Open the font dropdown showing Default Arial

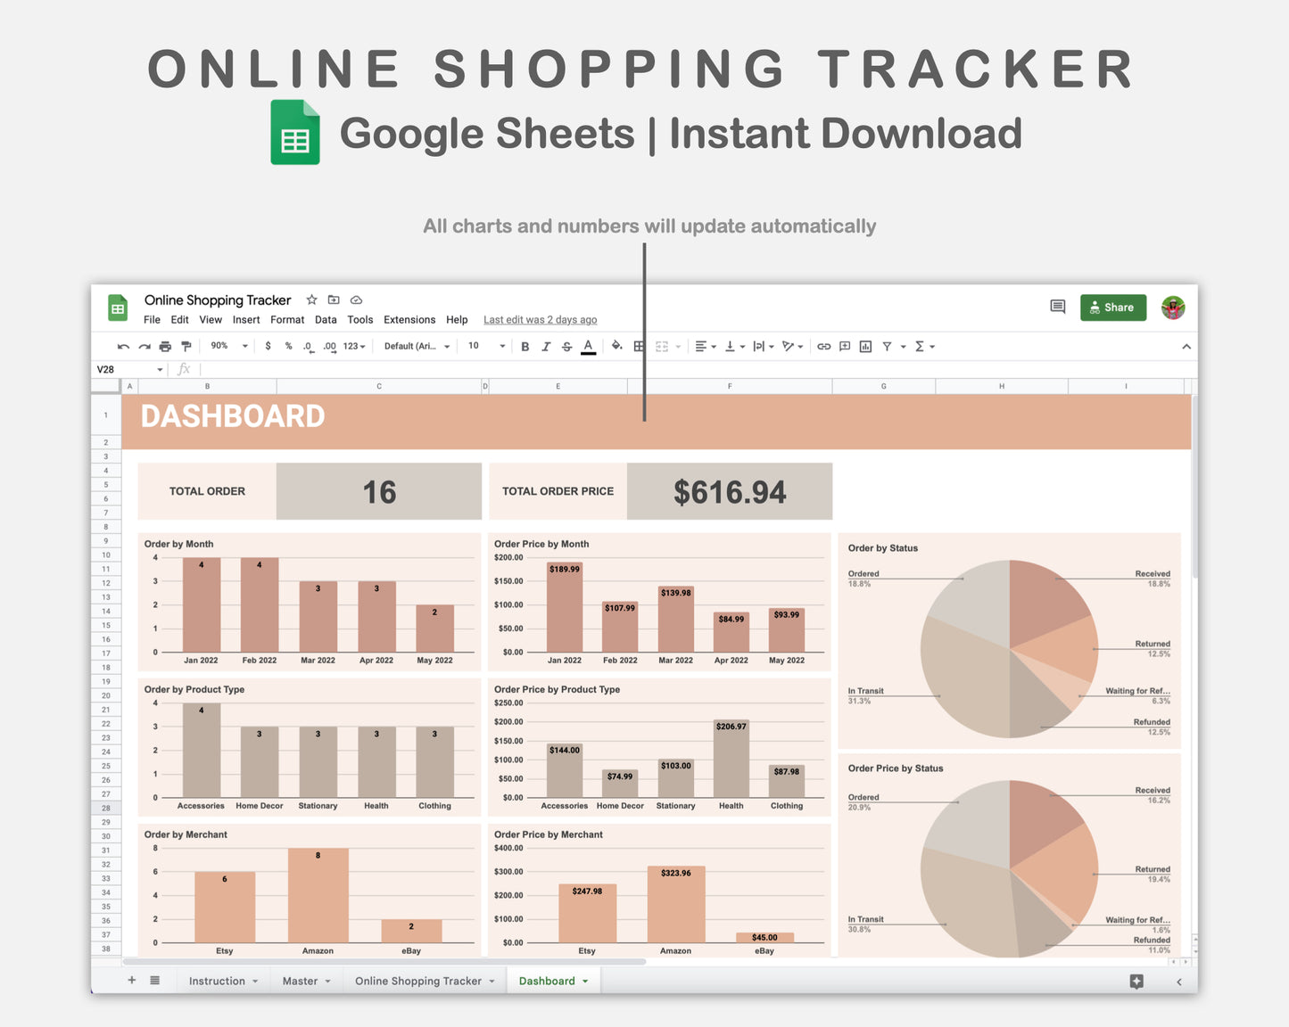[415, 346]
